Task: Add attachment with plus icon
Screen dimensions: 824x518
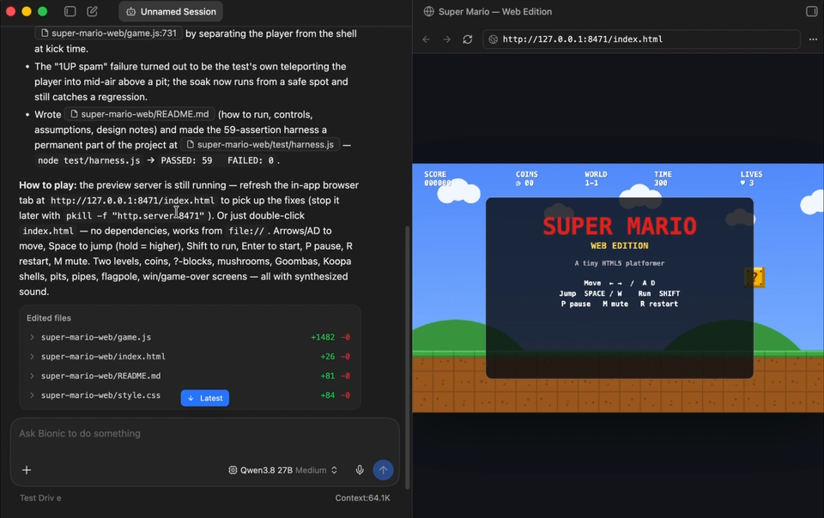Action: 27,470
